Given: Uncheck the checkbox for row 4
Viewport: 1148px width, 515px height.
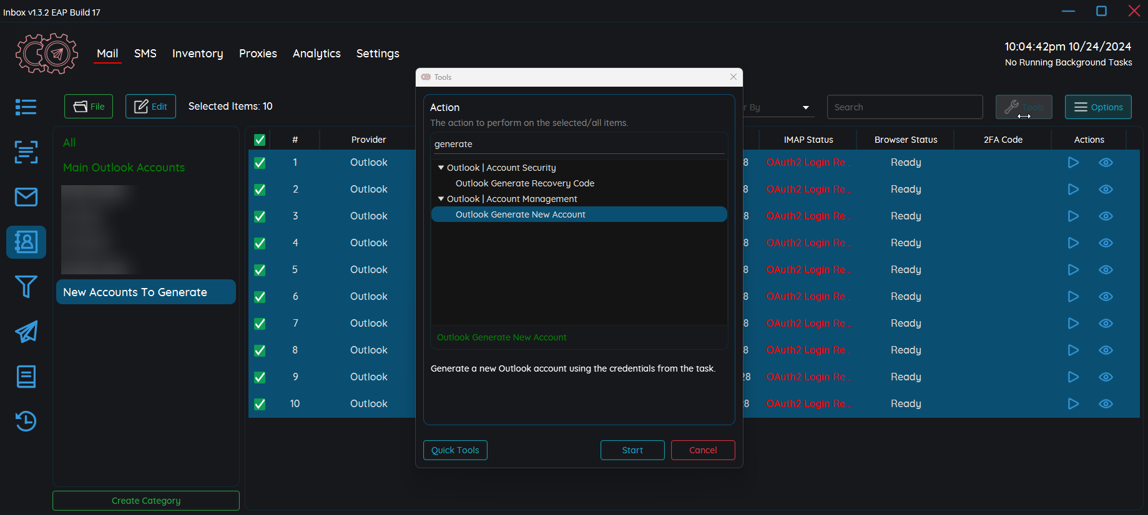Looking at the screenshot, I should [260, 243].
